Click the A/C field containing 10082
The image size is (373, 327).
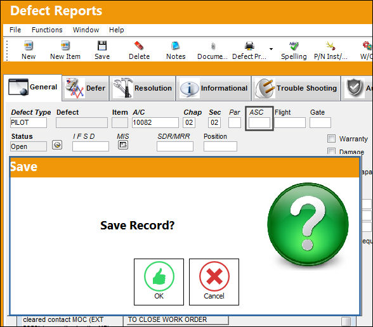point(155,123)
